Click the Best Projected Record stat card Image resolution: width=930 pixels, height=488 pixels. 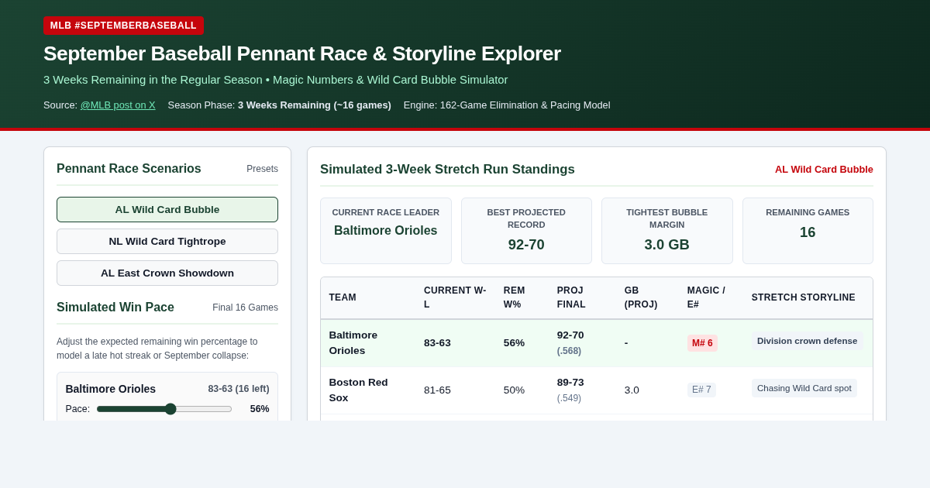coord(526,231)
